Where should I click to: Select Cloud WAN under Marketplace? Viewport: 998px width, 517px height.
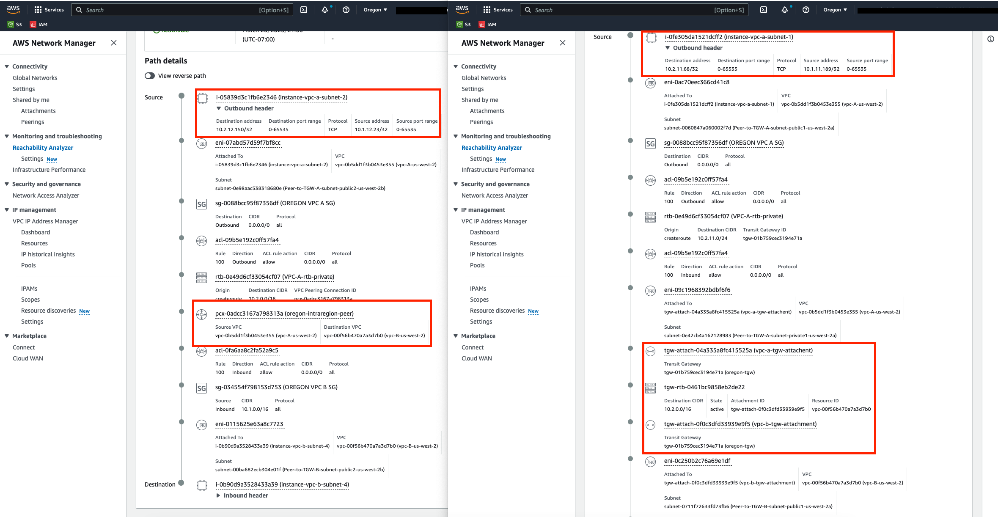[27, 358]
